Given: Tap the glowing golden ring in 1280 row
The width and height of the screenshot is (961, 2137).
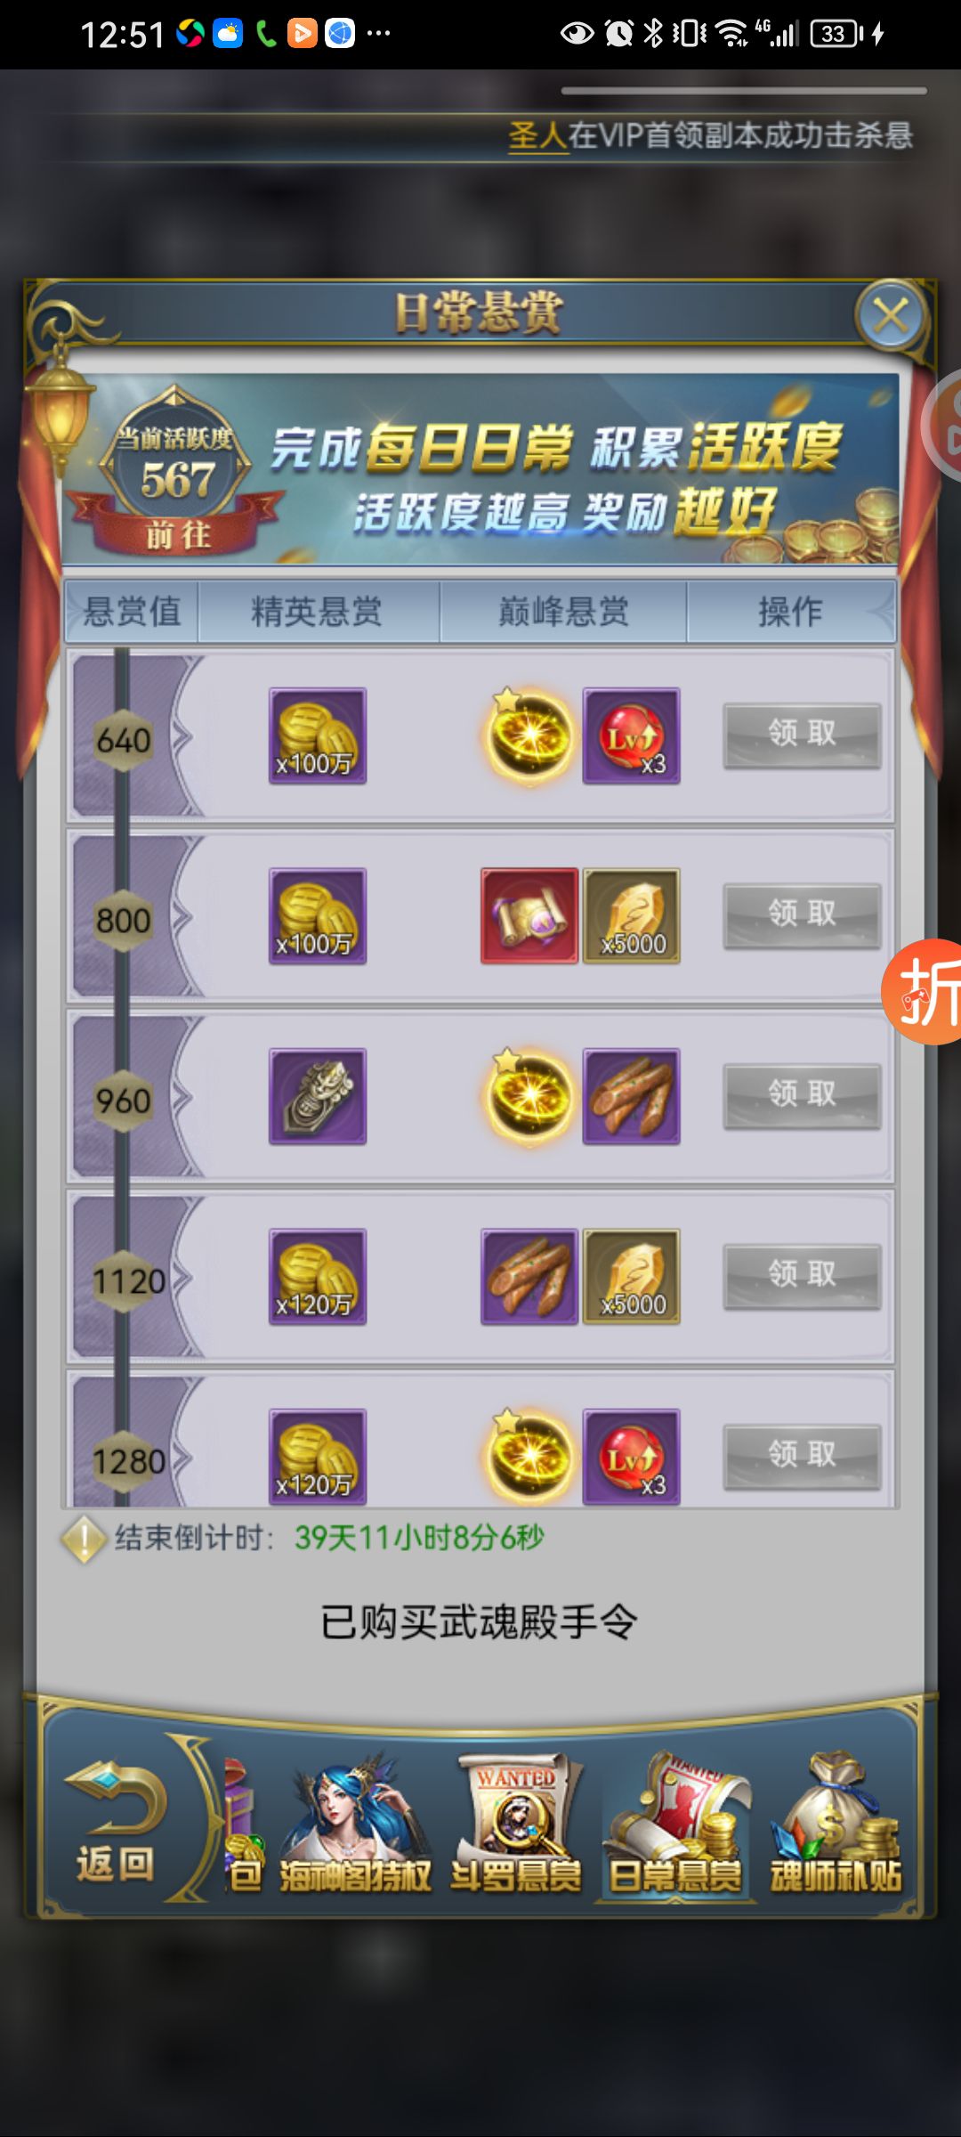Looking at the screenshot, I should click(529, 1457).
